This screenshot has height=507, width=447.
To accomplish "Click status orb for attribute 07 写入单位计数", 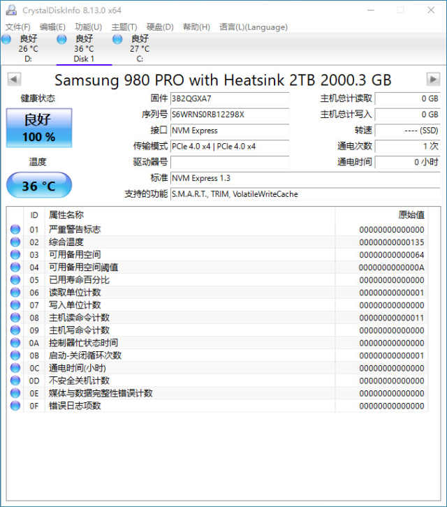I will 15,305.
